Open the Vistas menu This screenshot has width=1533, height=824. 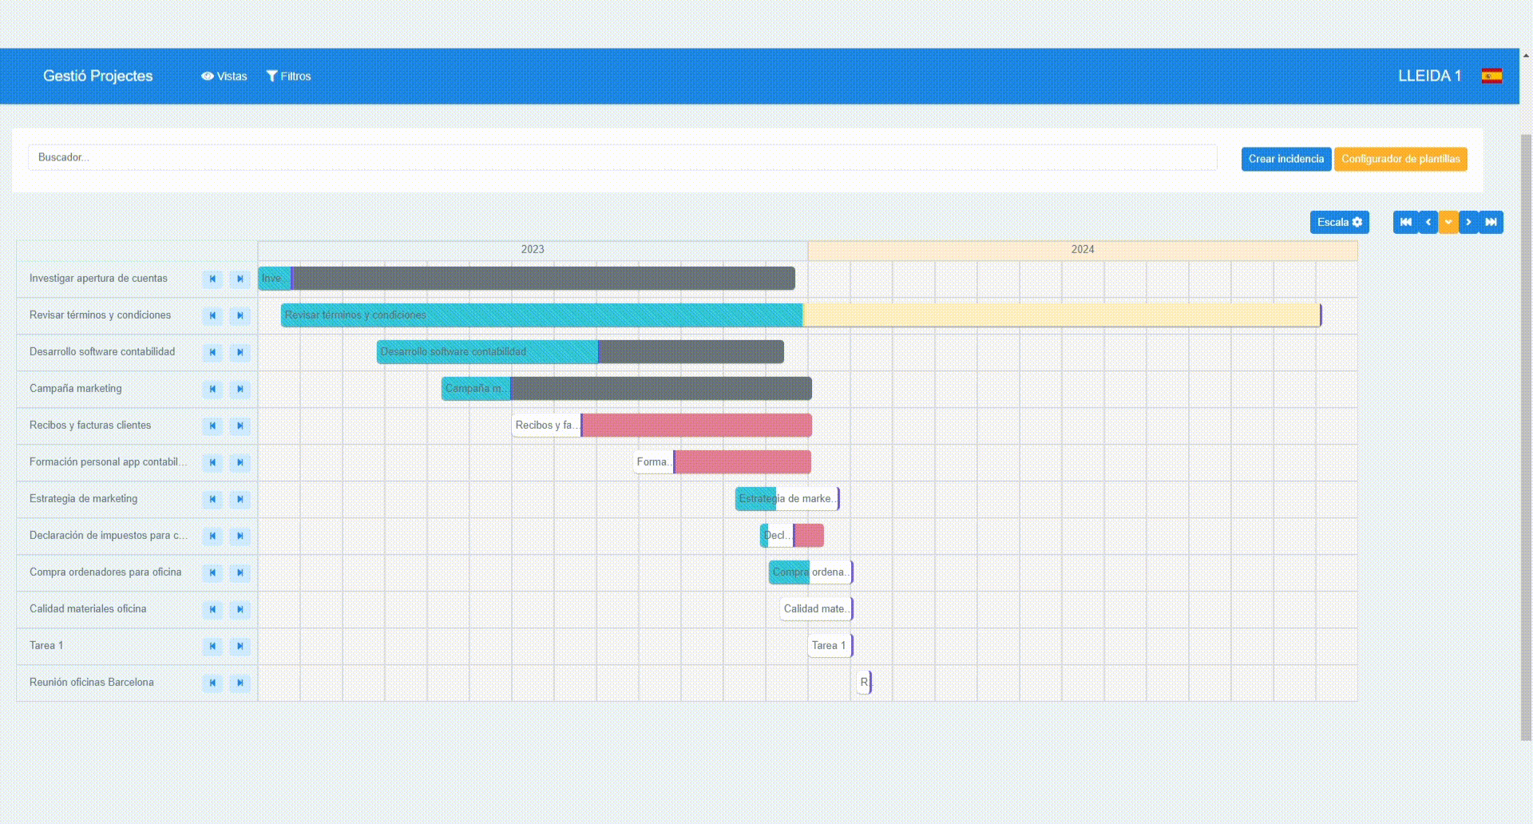click(224, 76)
